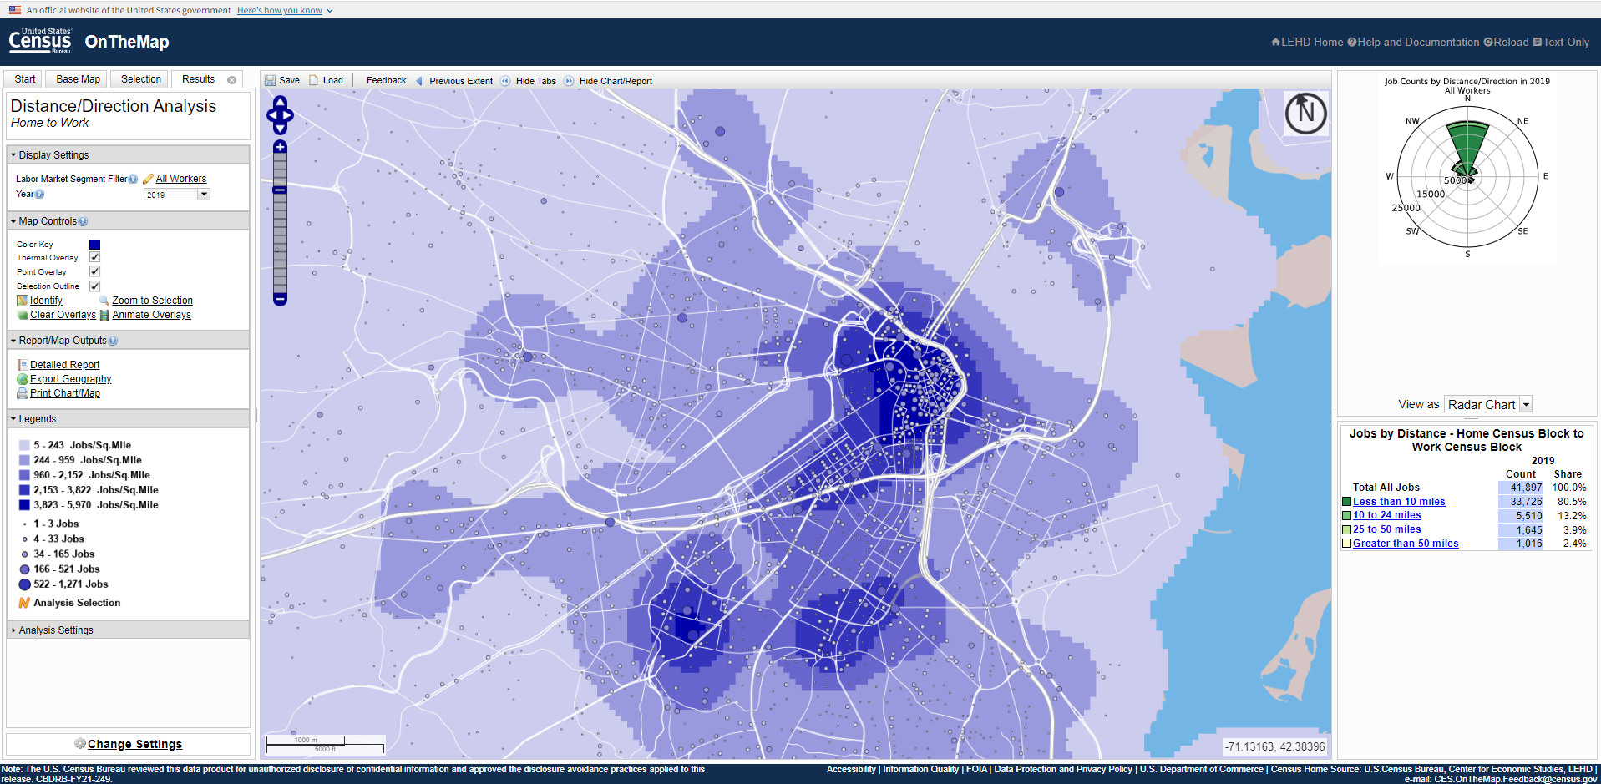Image resolution: width=1601 pixels, height=784 pixels.
Task: Close the Results tab with x icon
Action: coord(232,80)
